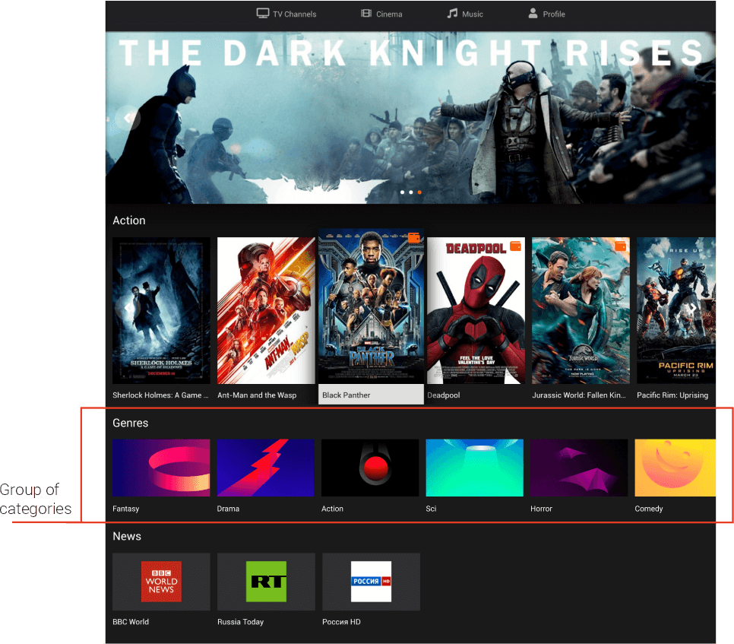Open the RT Russia Today channel logo
The height and width of the screenshot is (644, 734).
tap(266, 582)
